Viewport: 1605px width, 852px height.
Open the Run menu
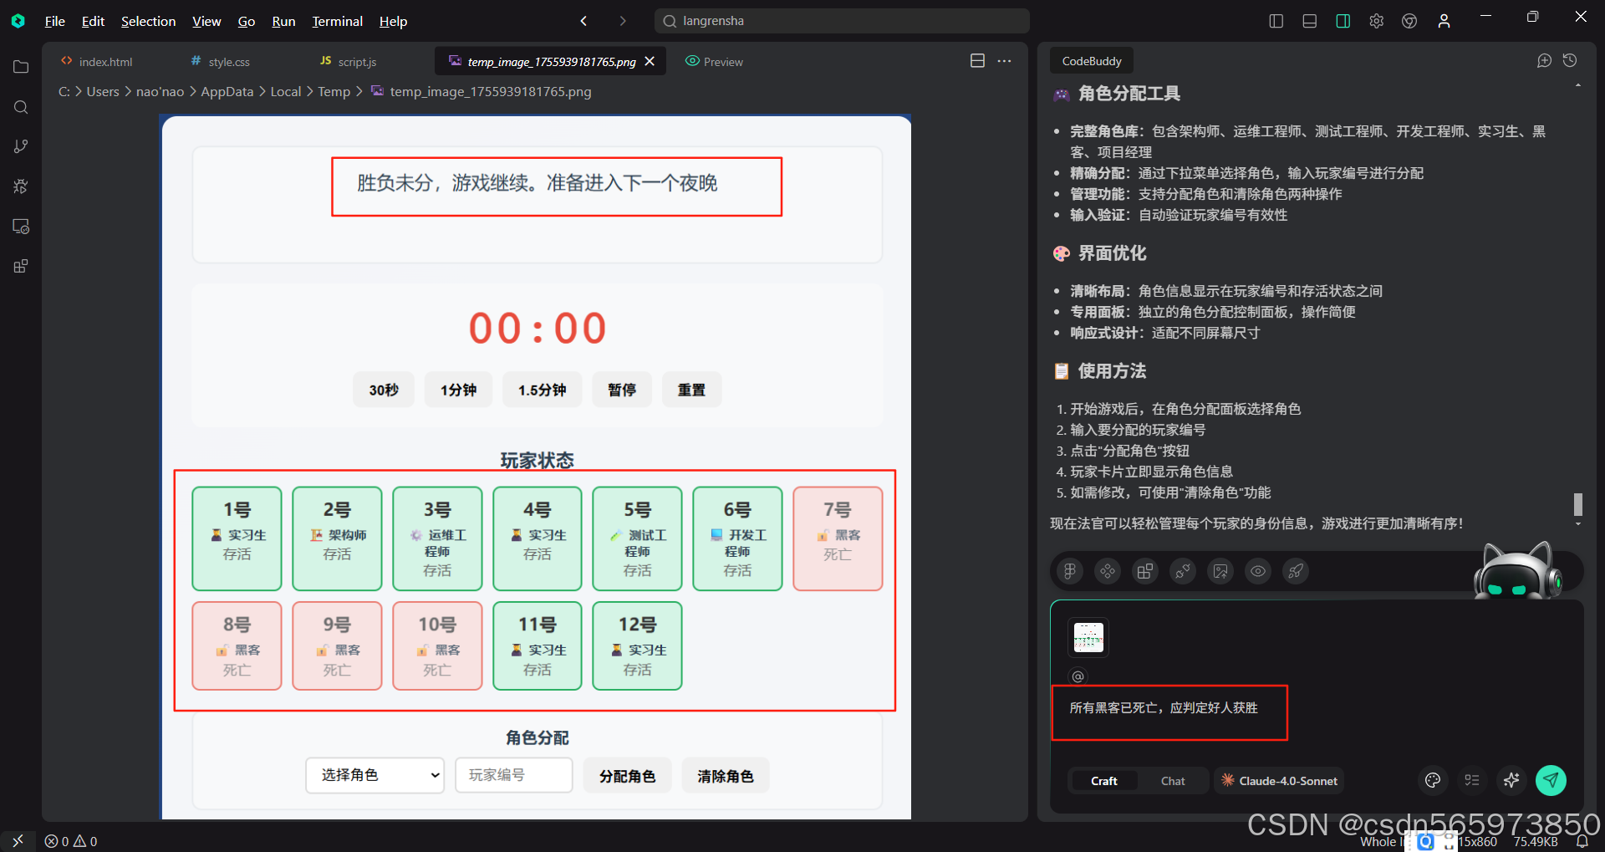point(283,21)
